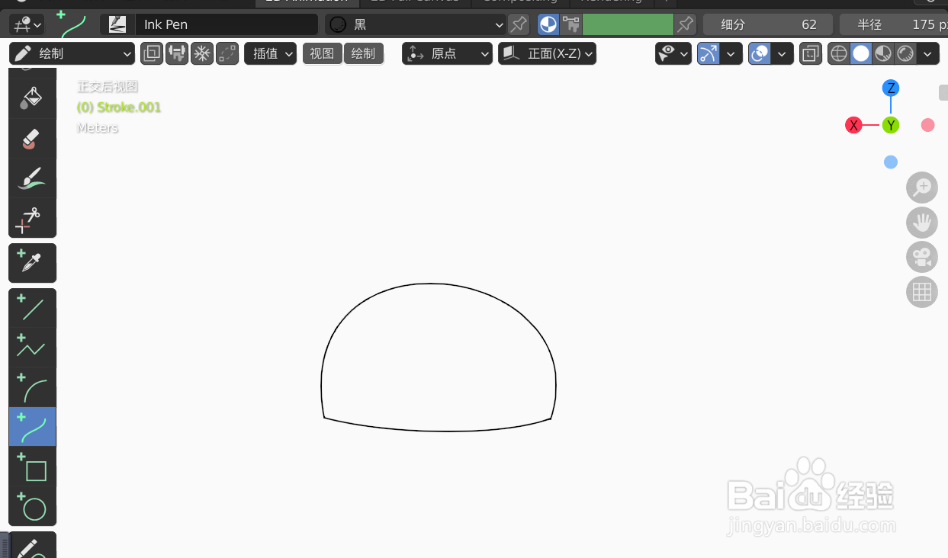Open the 插值 dropdown

coord(271,53)
